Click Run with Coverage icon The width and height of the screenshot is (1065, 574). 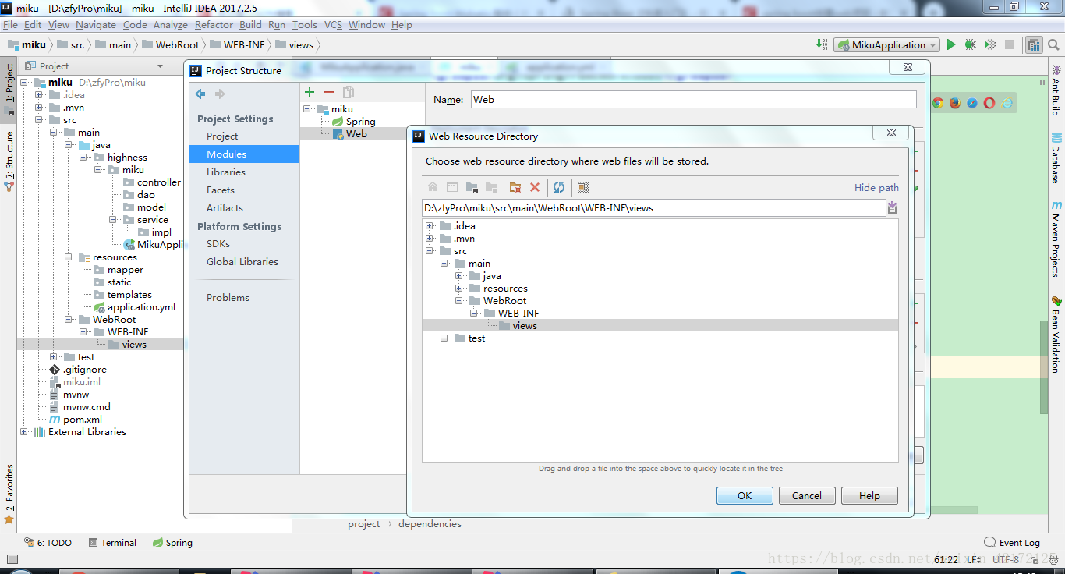[x=989, y=44]
